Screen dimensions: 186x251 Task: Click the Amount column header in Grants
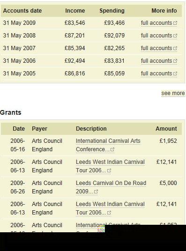click(166, 128)
